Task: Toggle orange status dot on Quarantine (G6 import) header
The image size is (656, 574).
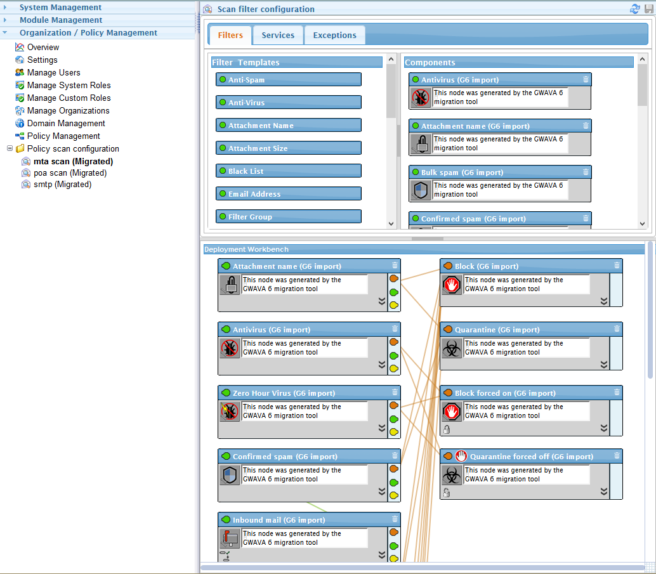Action: pyautogui.click(x=448, y=330)
